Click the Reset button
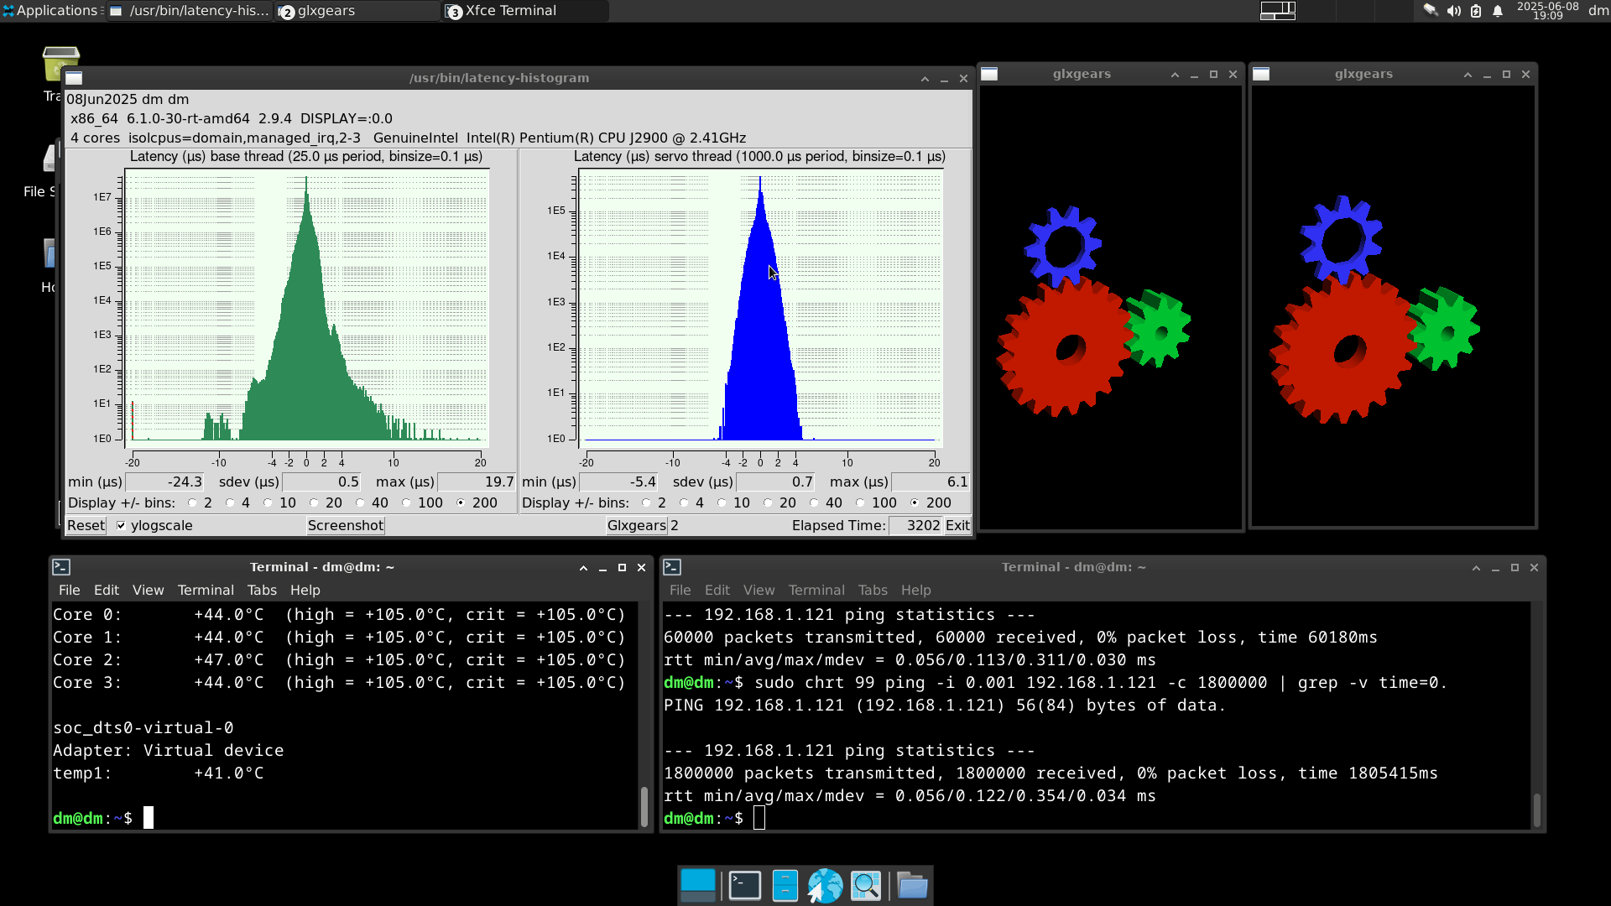This screenshot has height=906, width=1611. (x=86, y=526)
